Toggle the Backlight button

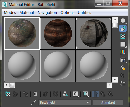[x=123, y=28]
